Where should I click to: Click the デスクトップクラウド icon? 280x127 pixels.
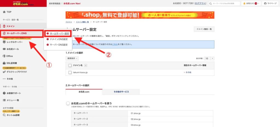(4, 72)
